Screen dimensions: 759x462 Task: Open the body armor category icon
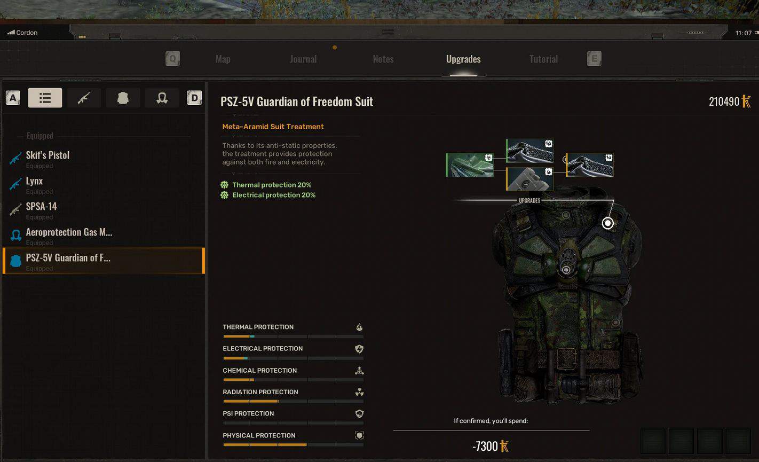coord(123,98)
